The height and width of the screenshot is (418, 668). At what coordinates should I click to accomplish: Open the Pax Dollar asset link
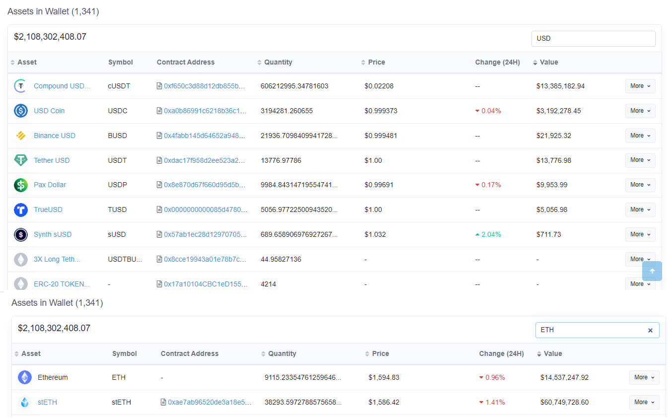point(50,185)
